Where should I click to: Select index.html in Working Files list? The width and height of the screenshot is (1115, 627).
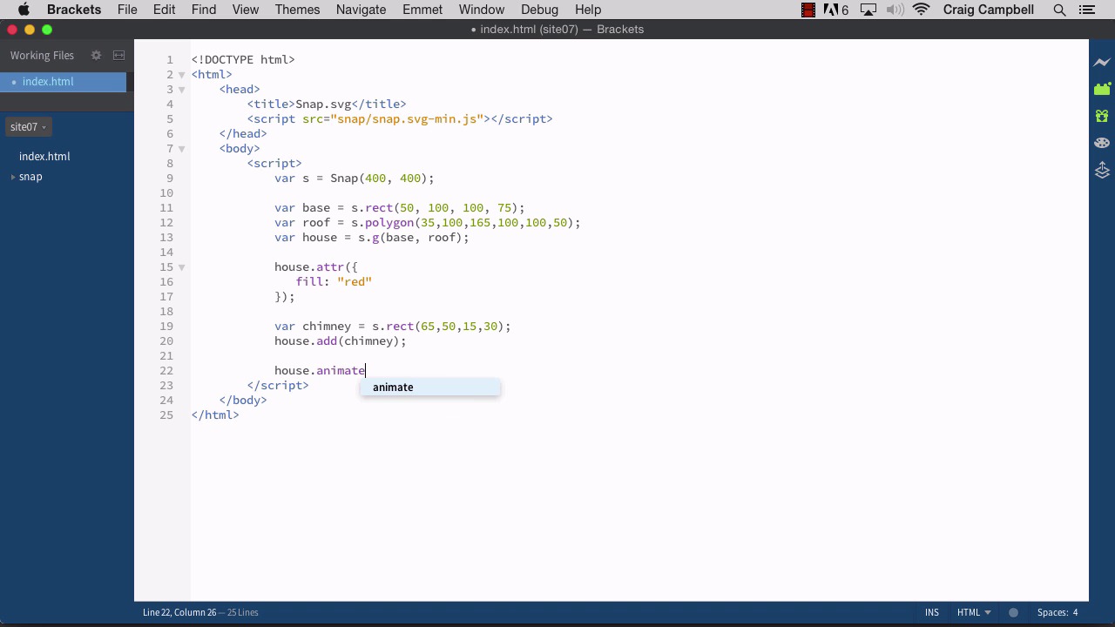point(48,82)
